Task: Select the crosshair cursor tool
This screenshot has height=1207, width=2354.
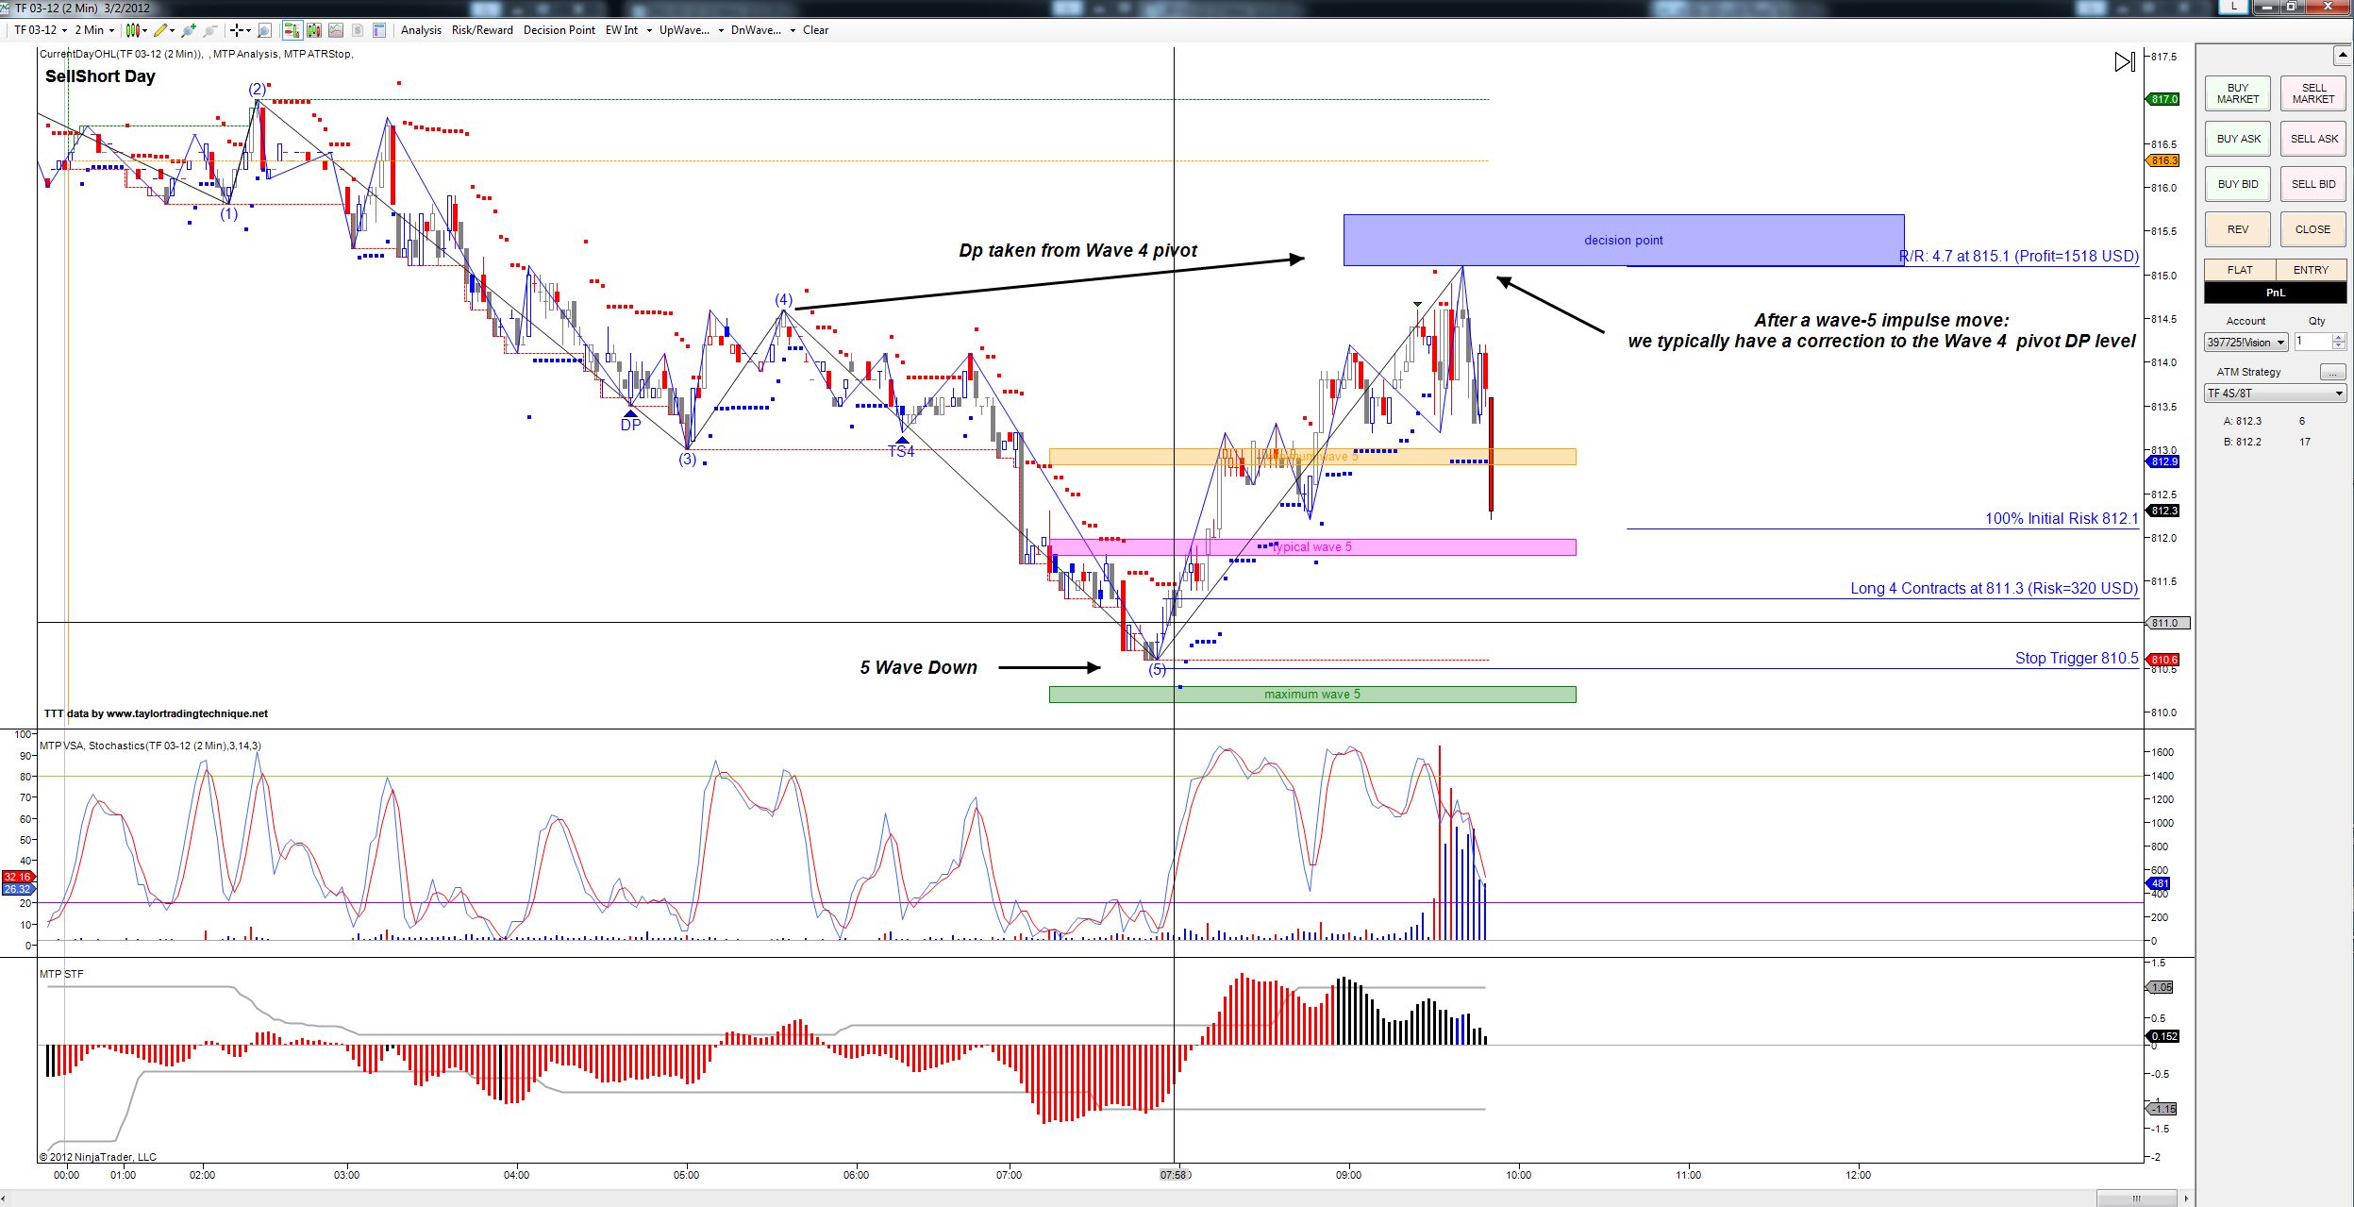Action: point(237,30)
